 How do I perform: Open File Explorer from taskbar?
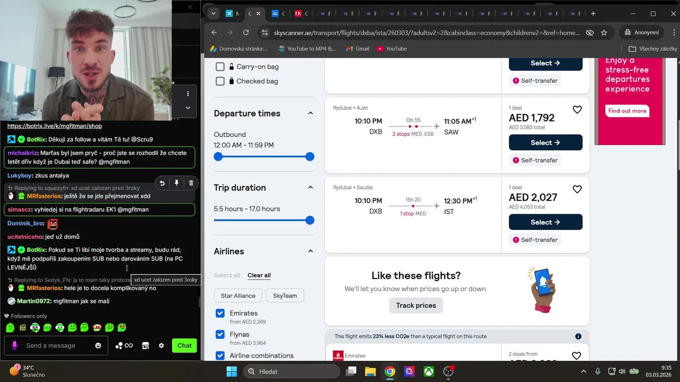click(370, 371)
